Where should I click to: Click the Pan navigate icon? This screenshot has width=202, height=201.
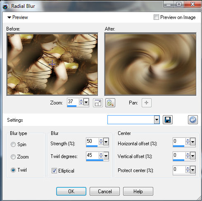147,103
